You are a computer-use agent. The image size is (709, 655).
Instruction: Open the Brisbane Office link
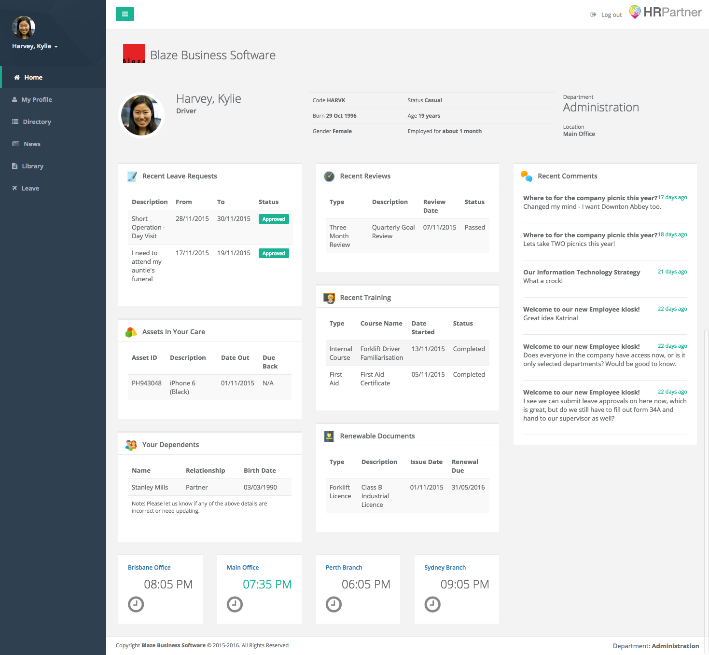(149, 568)
